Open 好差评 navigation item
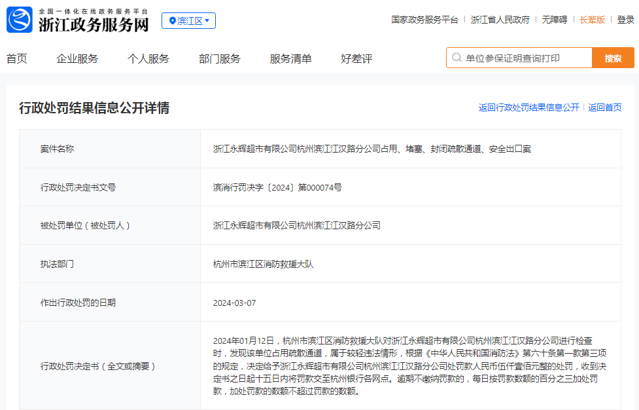Viewport: 639px width, 410px height. (356, 59)
